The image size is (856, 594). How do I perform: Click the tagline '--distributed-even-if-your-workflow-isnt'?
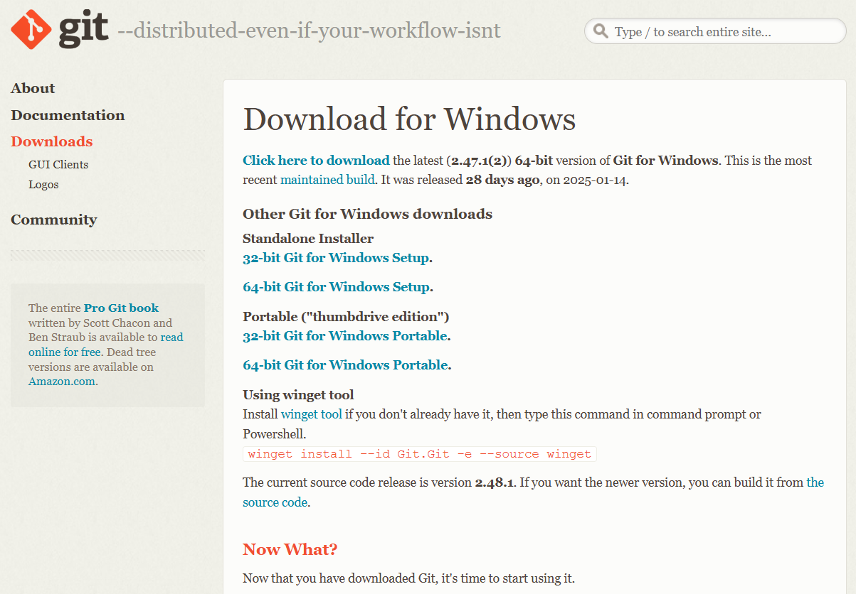[x=309, y=31]
